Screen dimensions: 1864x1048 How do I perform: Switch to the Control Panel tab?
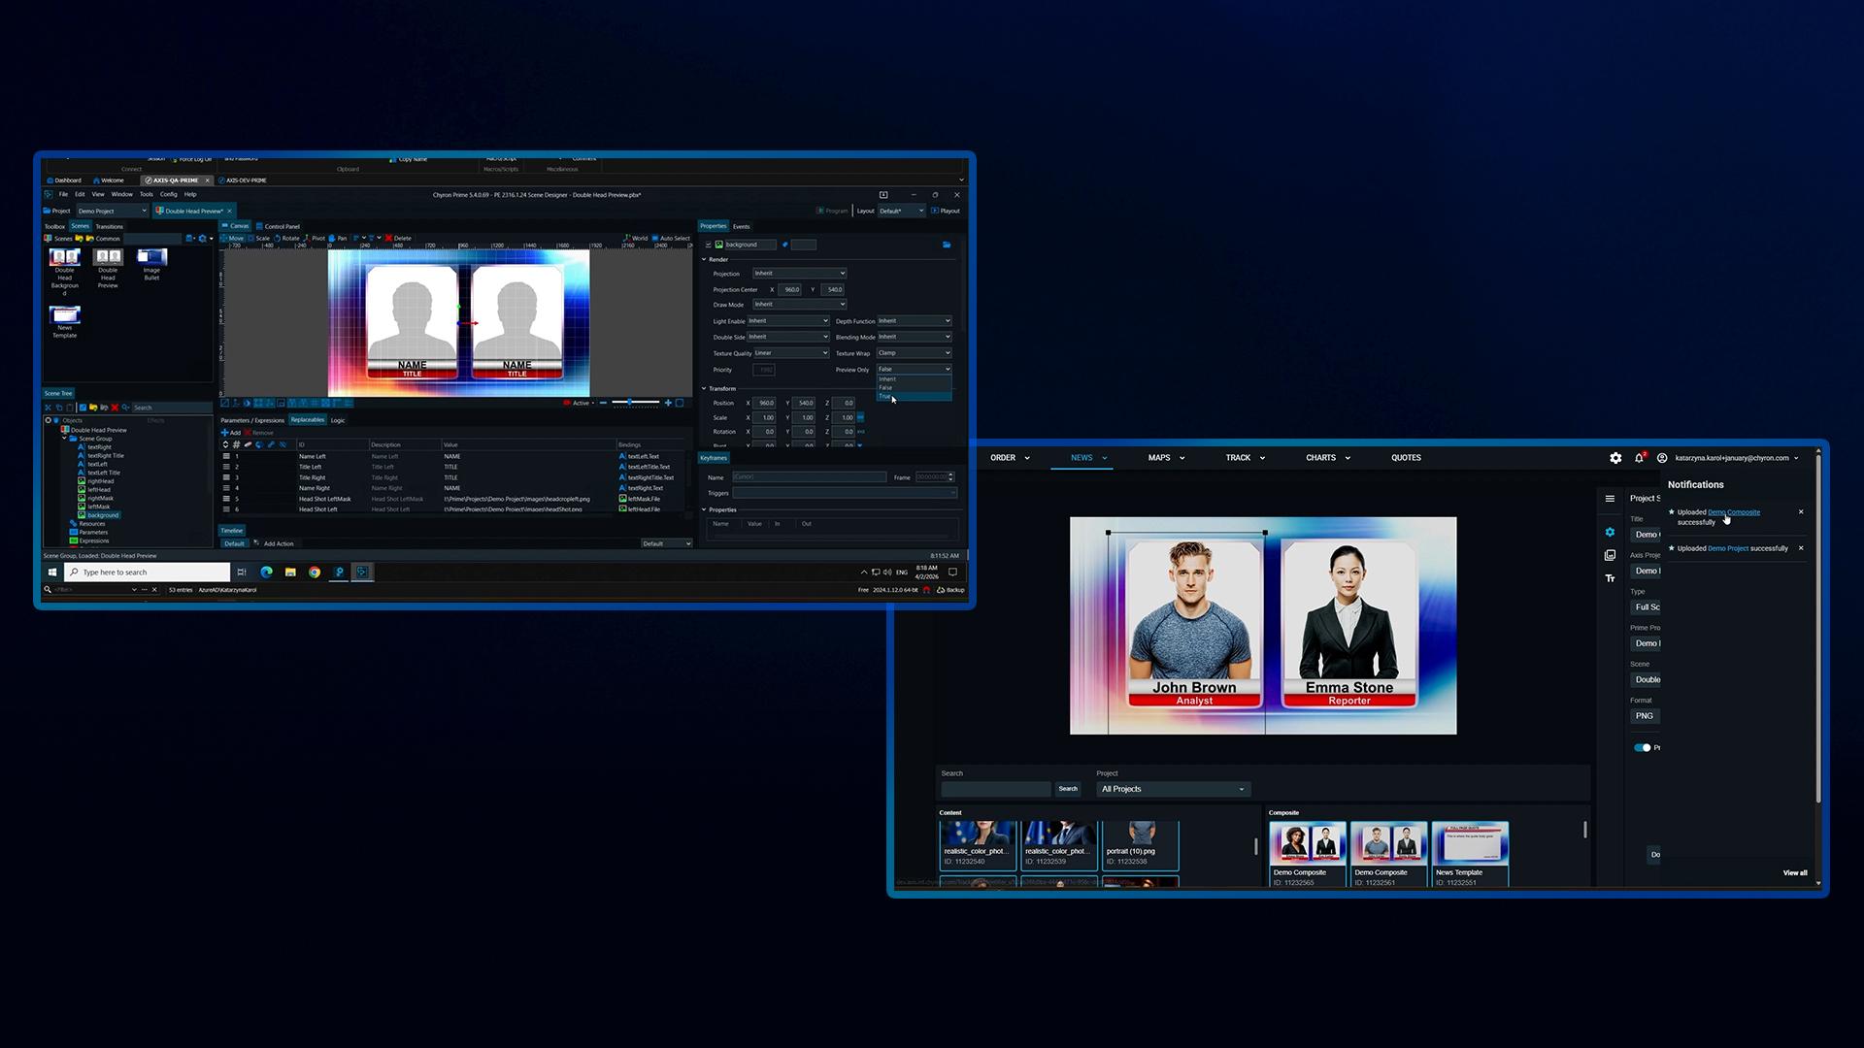tap(280, 226)
